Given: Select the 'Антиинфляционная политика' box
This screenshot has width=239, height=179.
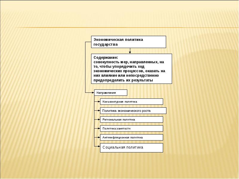Looking at the screenshot, I should 131,138.
